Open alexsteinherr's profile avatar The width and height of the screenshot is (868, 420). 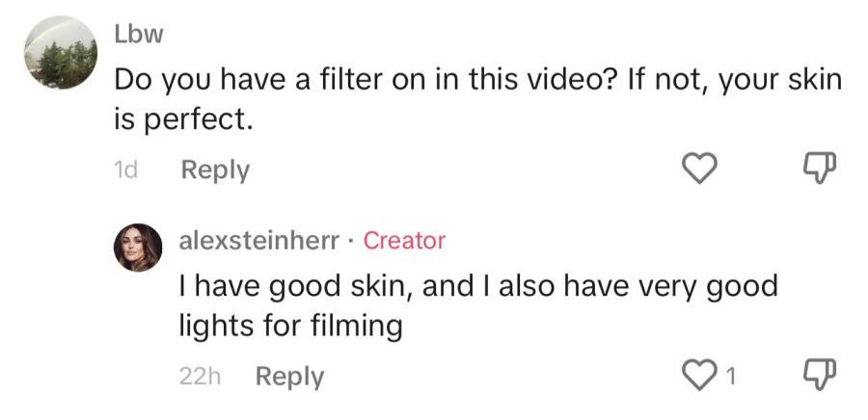[x=138, y=248]
